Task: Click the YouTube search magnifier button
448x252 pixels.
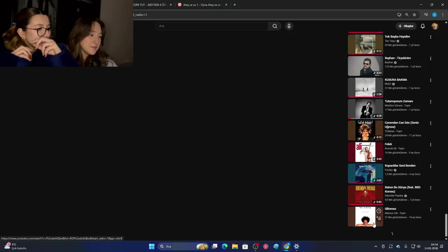Action: click(x=275, y=26)
